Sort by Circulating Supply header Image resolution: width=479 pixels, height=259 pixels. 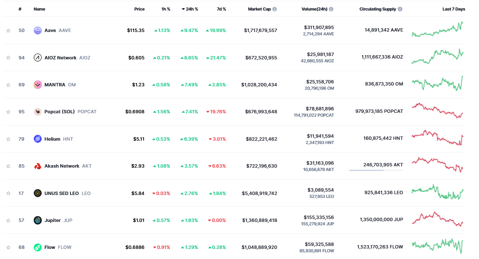tap(377, 9)
